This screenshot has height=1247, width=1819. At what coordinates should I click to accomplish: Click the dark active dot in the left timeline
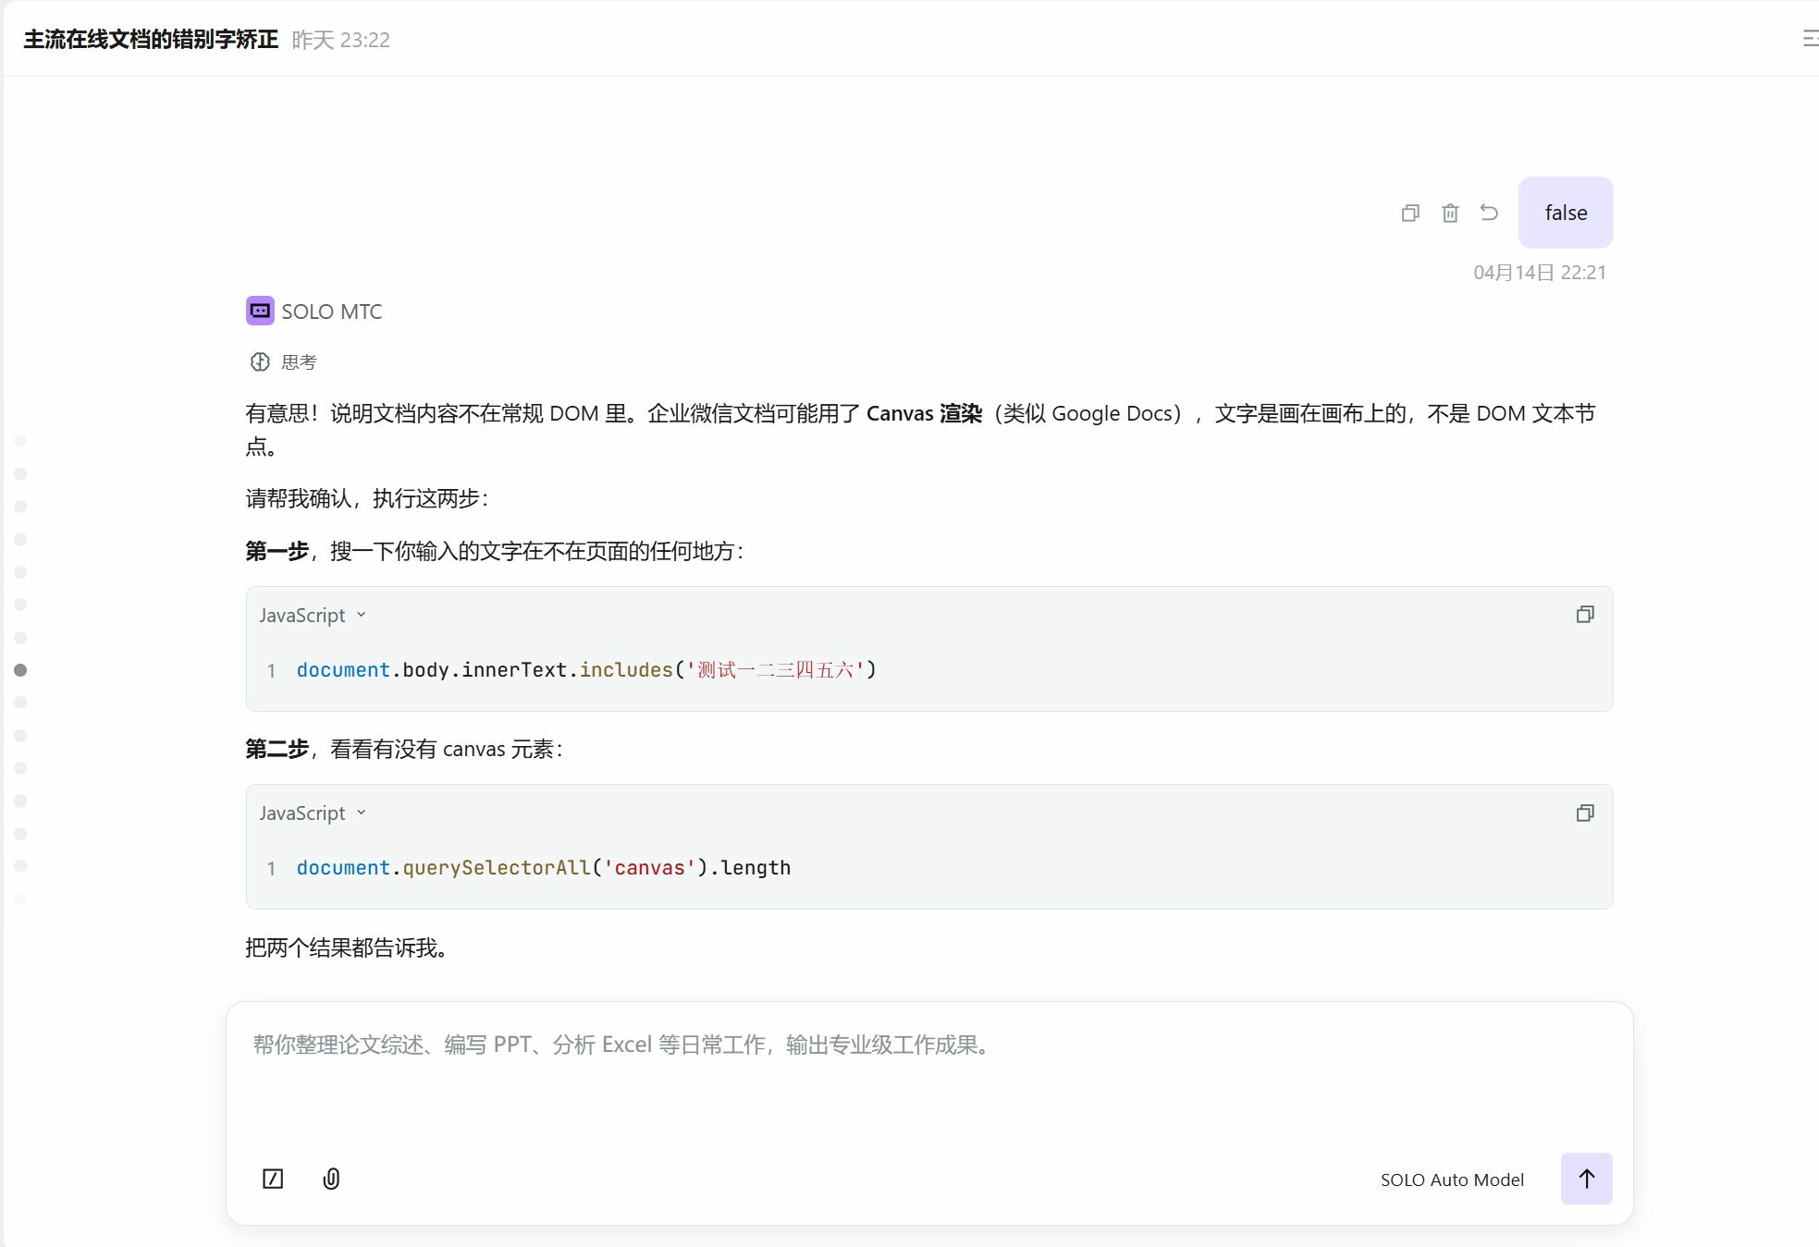coord(20,670)
